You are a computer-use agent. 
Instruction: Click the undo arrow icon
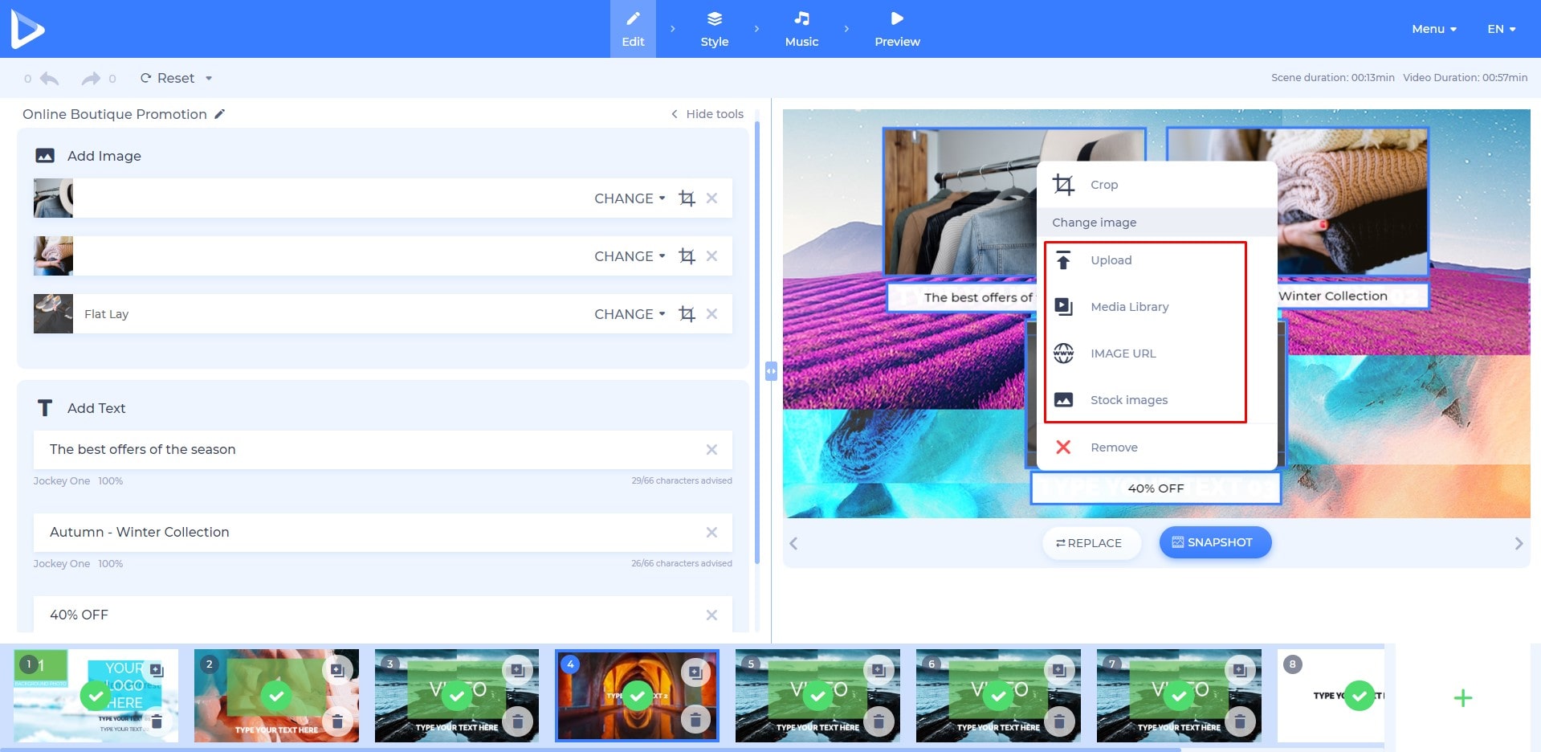click(50, 78)
